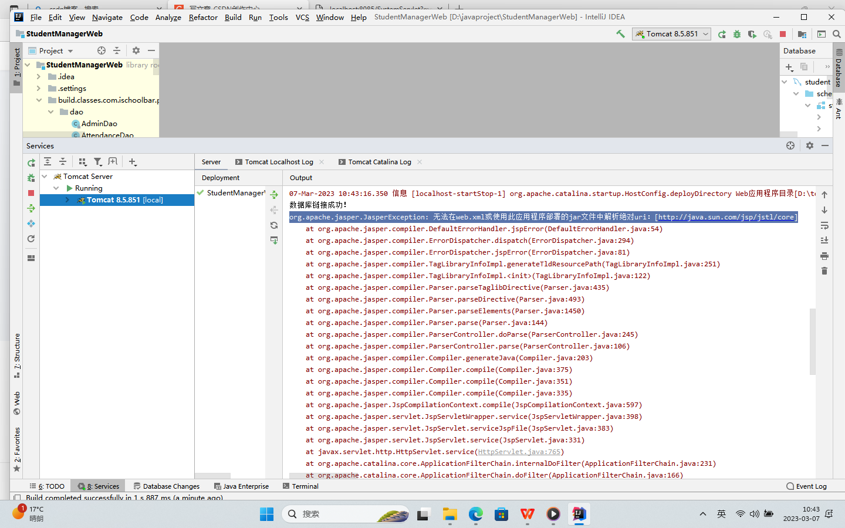Select the AdminDao class file
Screen dimensions: 845x528
[94, 124]
